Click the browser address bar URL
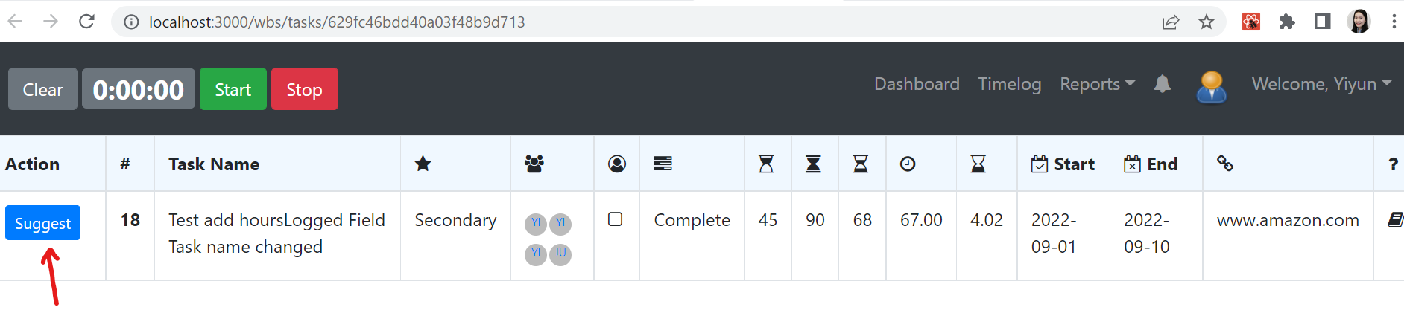The height and width of the screenshot is (310, 1404). 337,22
